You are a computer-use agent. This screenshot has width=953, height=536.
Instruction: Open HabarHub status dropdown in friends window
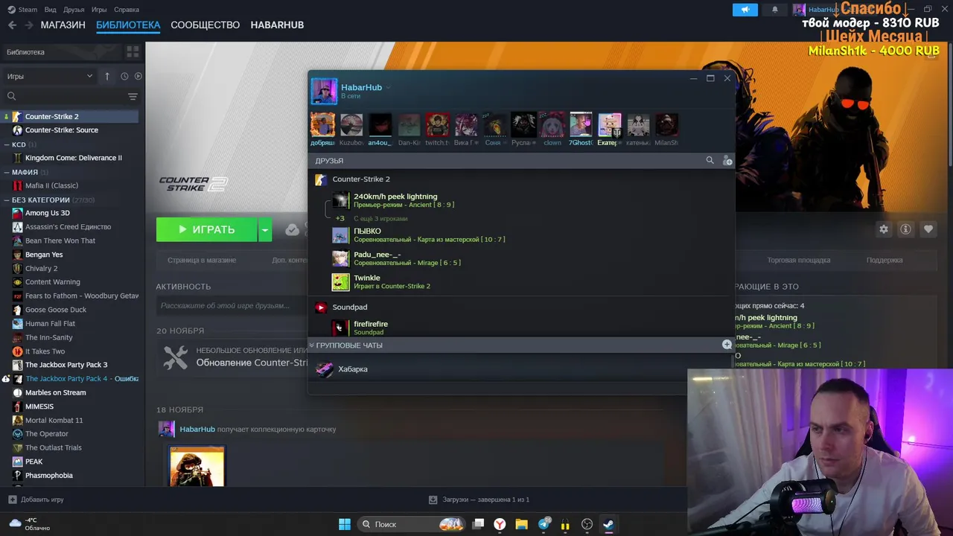(388, 88)
